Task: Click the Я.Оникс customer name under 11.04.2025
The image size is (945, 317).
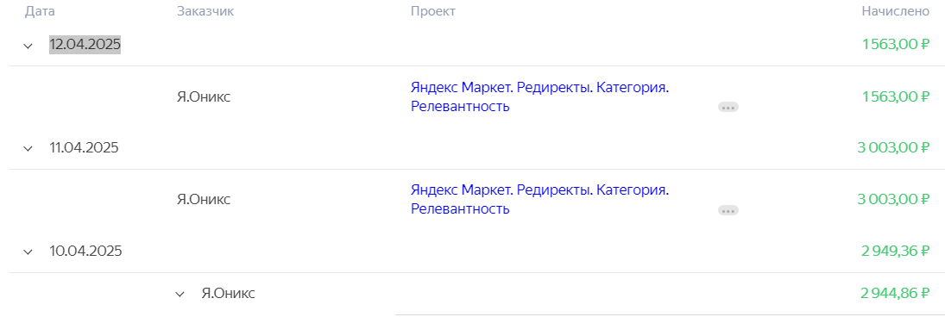Action: click(x=204, y=200)
